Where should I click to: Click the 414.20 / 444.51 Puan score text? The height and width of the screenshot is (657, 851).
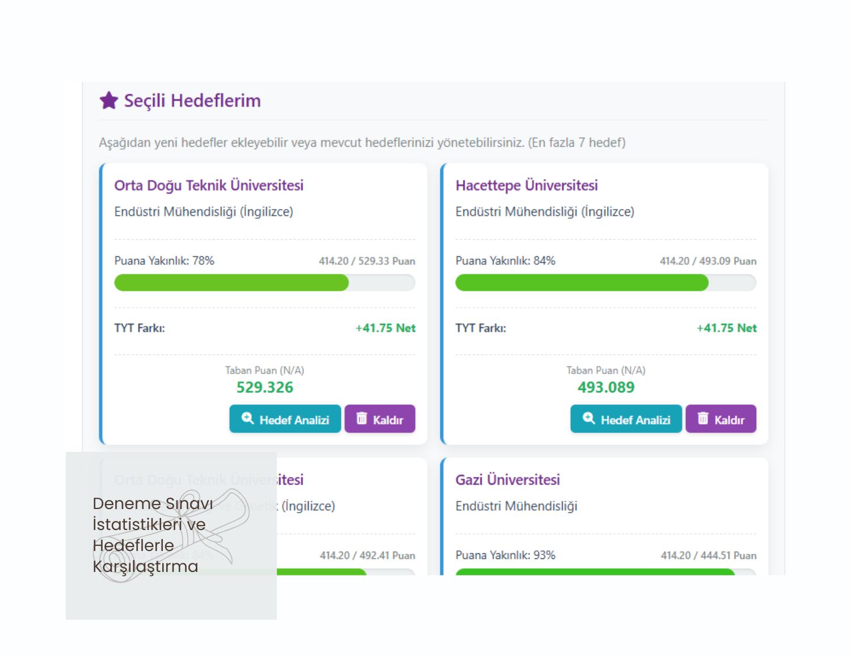click(708, 556)
